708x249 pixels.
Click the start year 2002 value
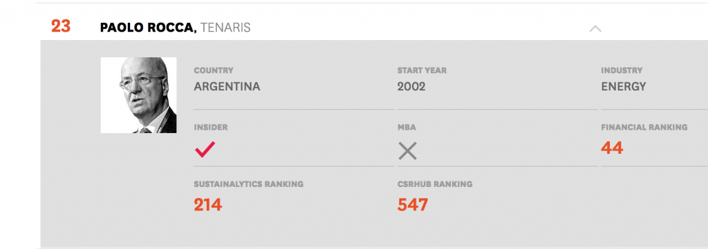click(x=411, y=86)
